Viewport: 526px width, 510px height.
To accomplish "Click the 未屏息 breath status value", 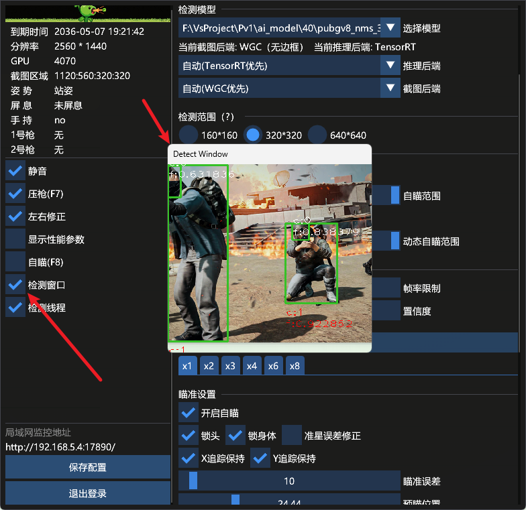I will pyautogui.click(x=68, y=105).
